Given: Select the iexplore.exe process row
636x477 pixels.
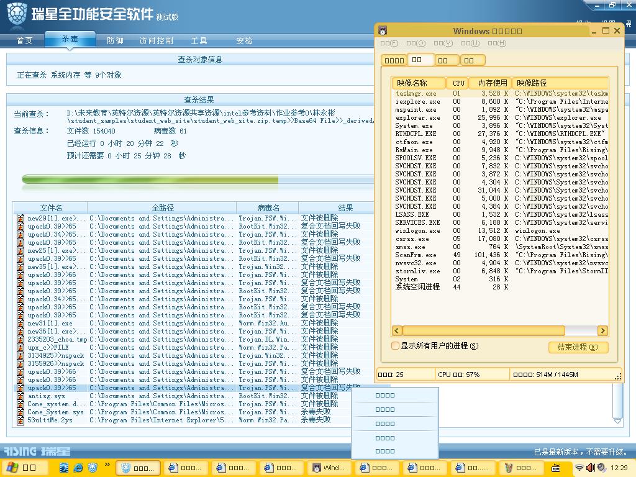Looking at the screenshot, I should [x=500, y=101].
